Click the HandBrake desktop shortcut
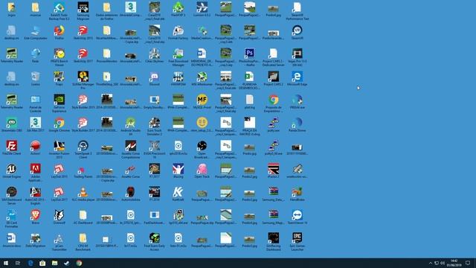 [297, 192]
